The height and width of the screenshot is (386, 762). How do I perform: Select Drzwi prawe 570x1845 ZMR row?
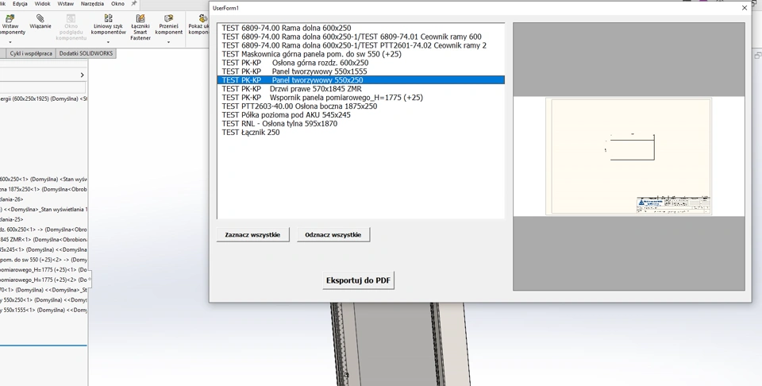pos(360,89)
